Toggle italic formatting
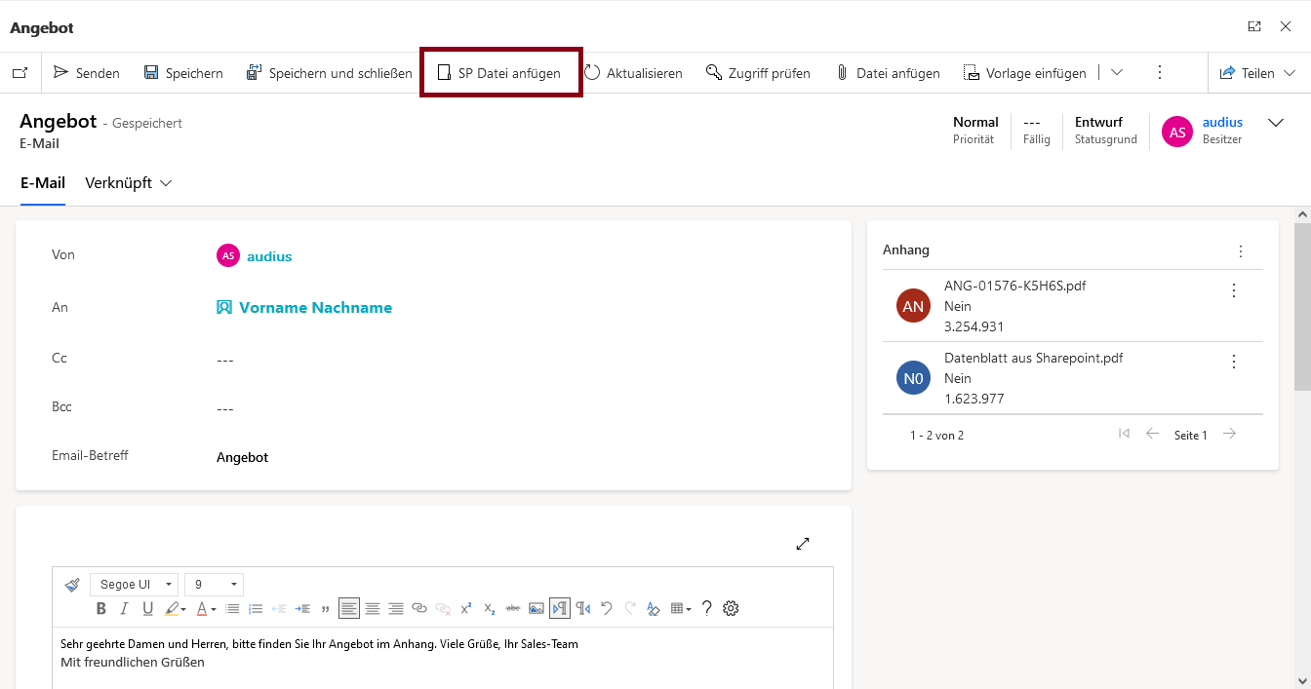 pos(124,608)
